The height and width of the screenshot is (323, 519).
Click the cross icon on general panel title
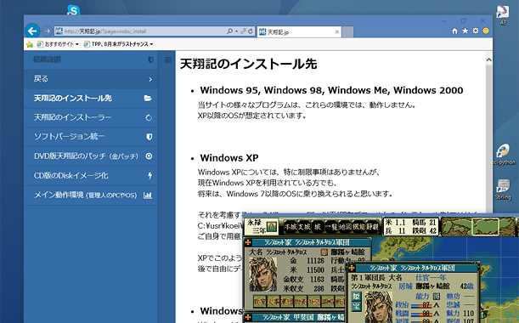pos(351,268)
